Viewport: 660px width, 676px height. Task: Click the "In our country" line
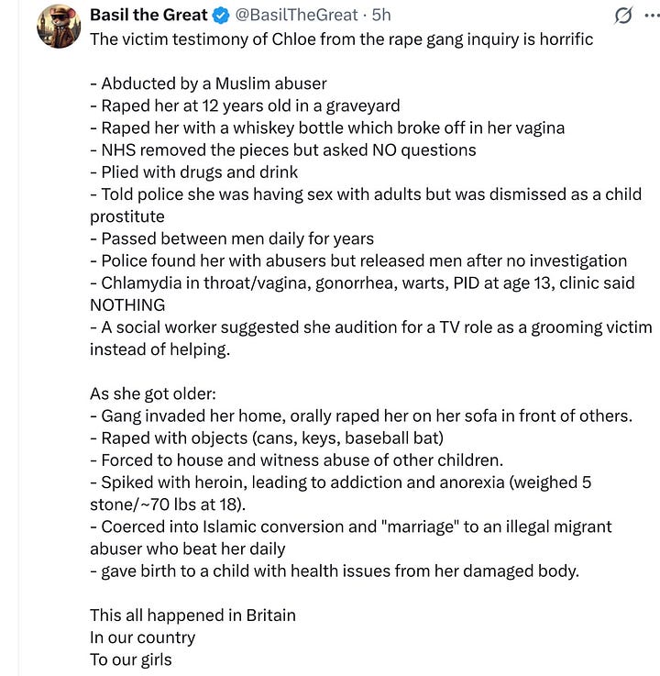coord(143,637)
